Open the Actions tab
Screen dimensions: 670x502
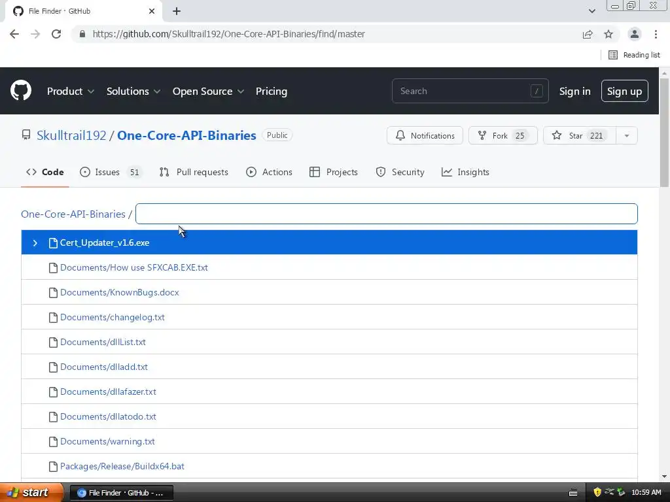[x=269, y=172]
